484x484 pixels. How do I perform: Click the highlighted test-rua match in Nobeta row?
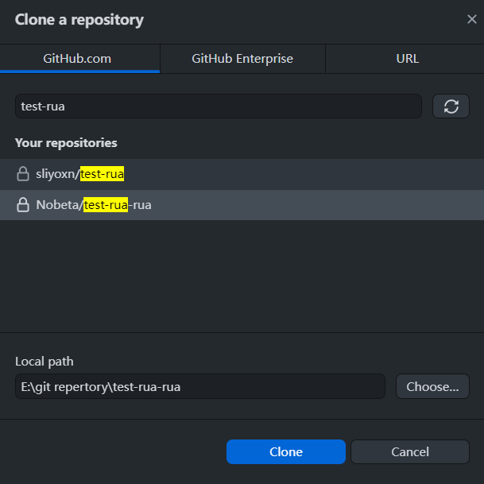pyautogui.click(x=106, y=205)
